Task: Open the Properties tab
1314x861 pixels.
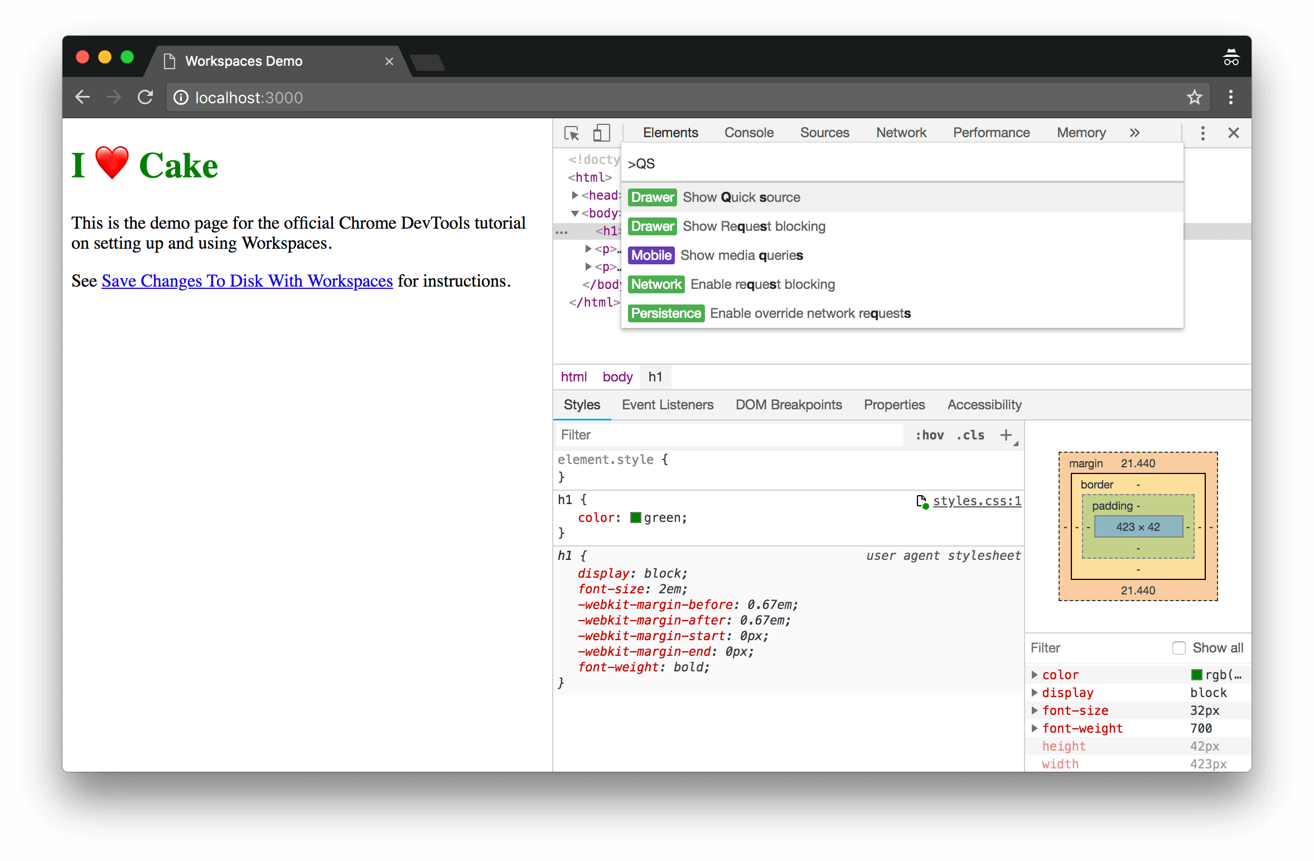Action: click(x=894, y=405)
